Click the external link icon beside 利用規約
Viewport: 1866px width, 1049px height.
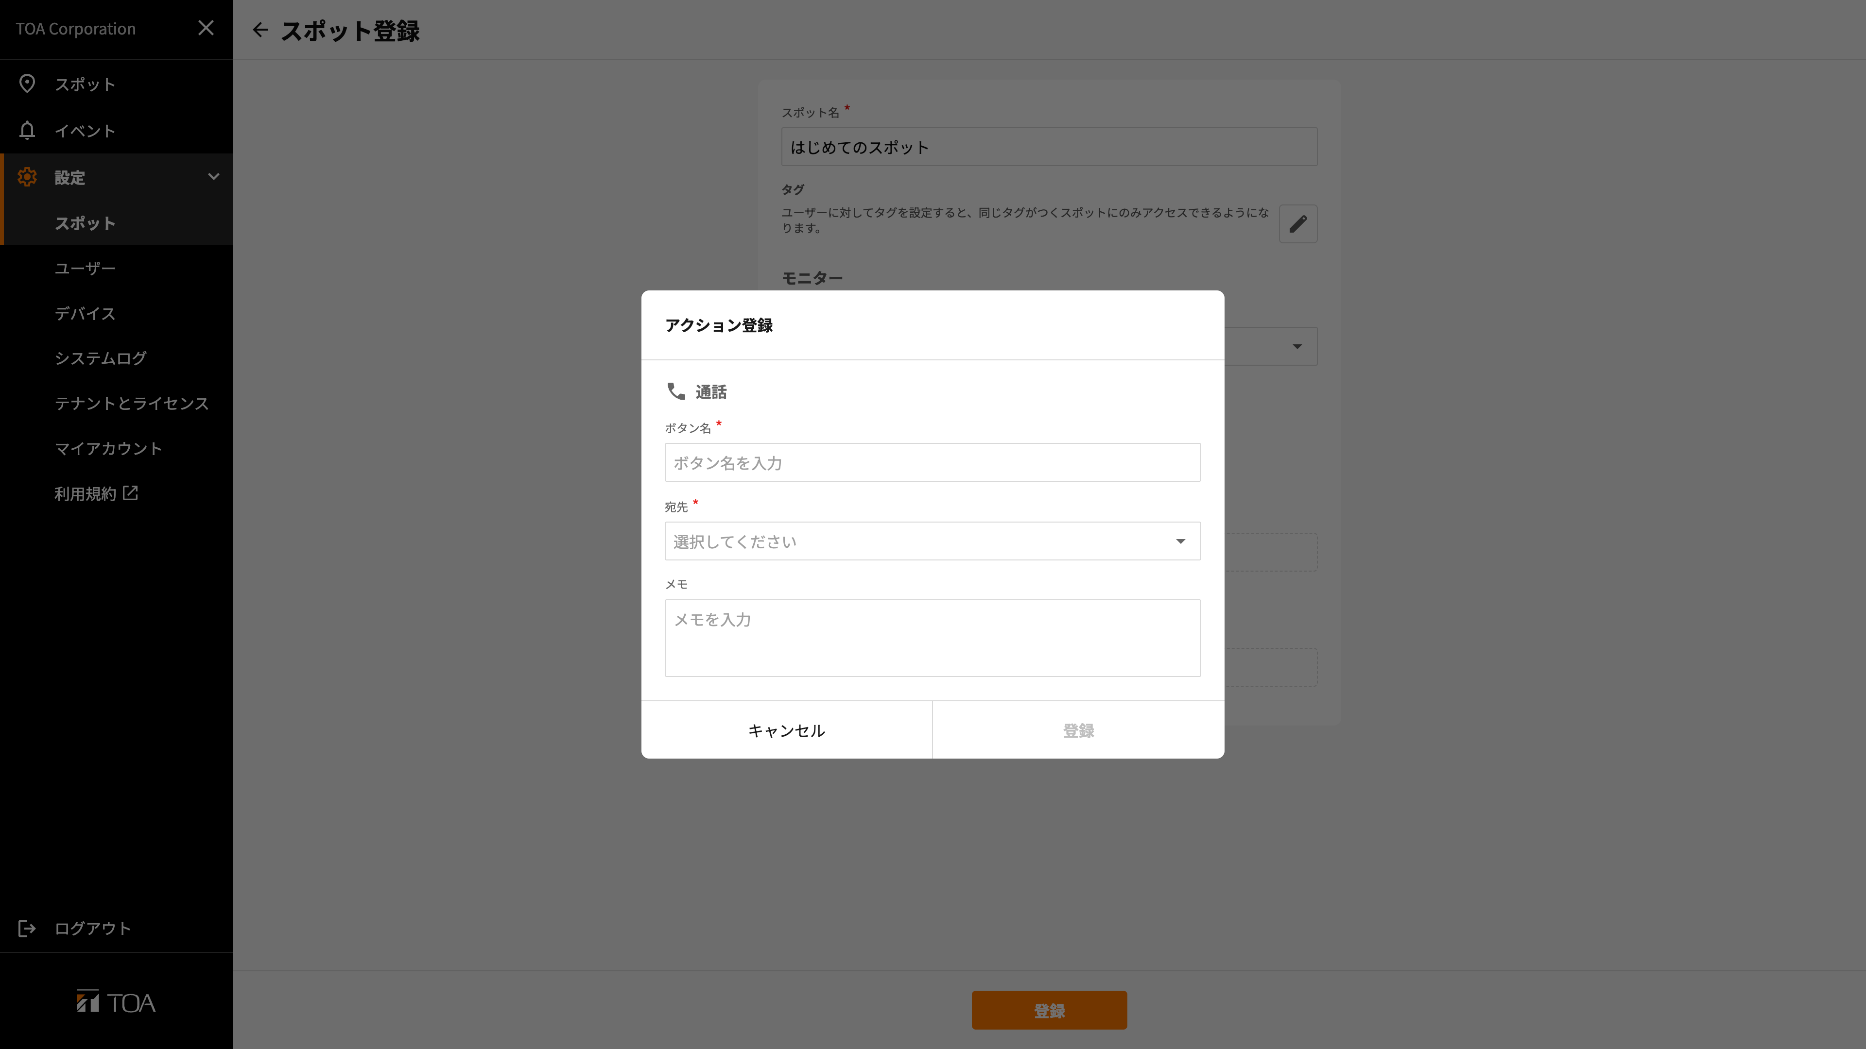(x=130, y=493)
